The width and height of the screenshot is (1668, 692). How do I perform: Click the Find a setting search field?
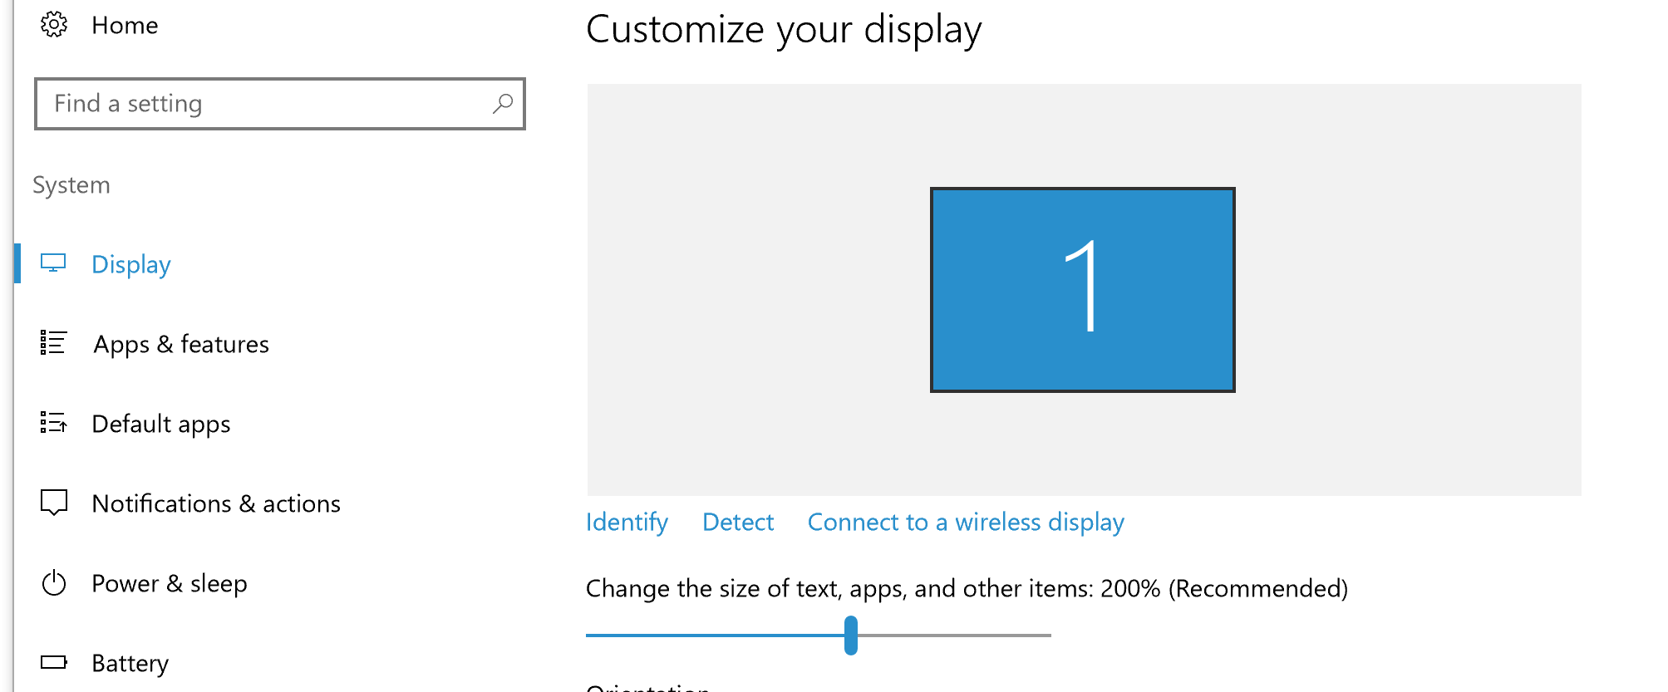pyautogui.click(x=266, y=104)
